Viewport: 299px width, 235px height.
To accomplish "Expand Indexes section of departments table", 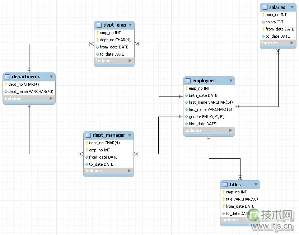I will click(51, 98).
